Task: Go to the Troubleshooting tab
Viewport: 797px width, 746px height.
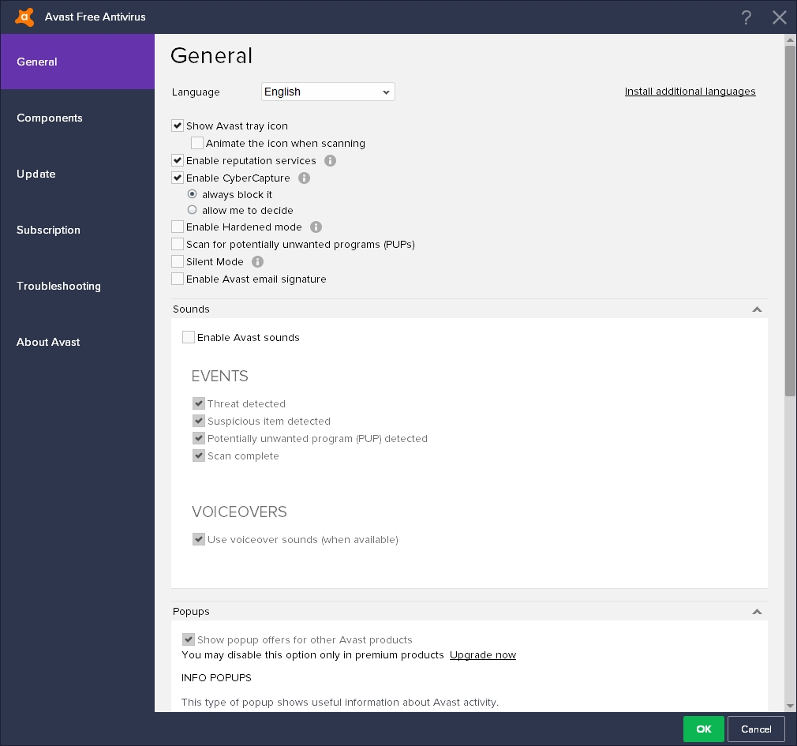Action: (x=77, y=285)
